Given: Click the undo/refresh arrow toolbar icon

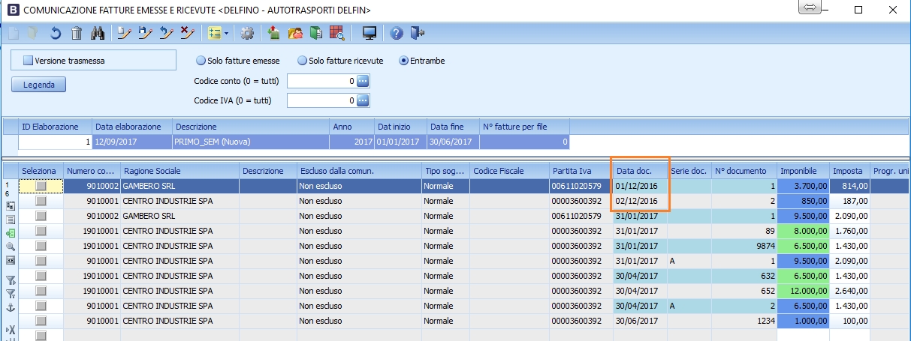Looking at the screenshot, I should coord(56,33).
